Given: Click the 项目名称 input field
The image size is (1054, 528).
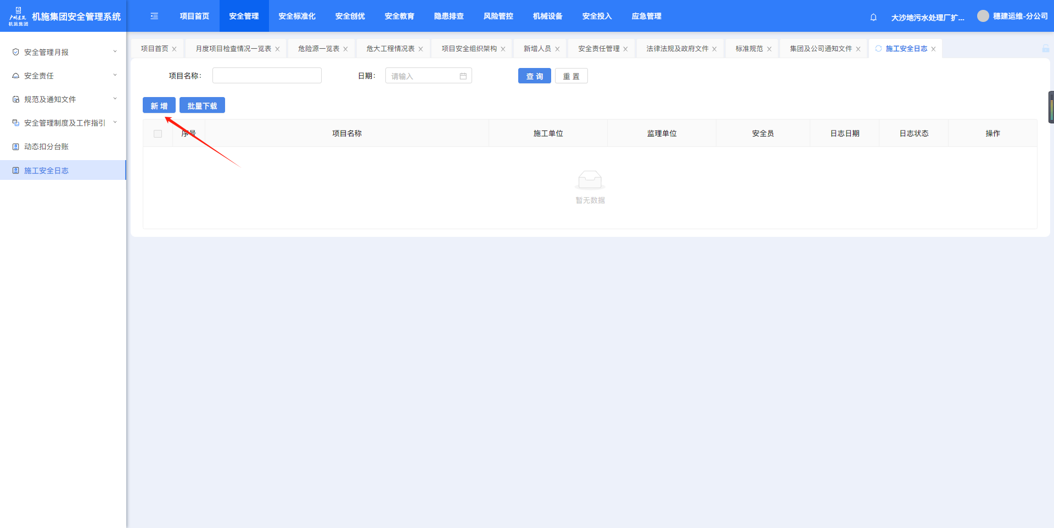Looking at the screenshot, I should tap(267, 76).
